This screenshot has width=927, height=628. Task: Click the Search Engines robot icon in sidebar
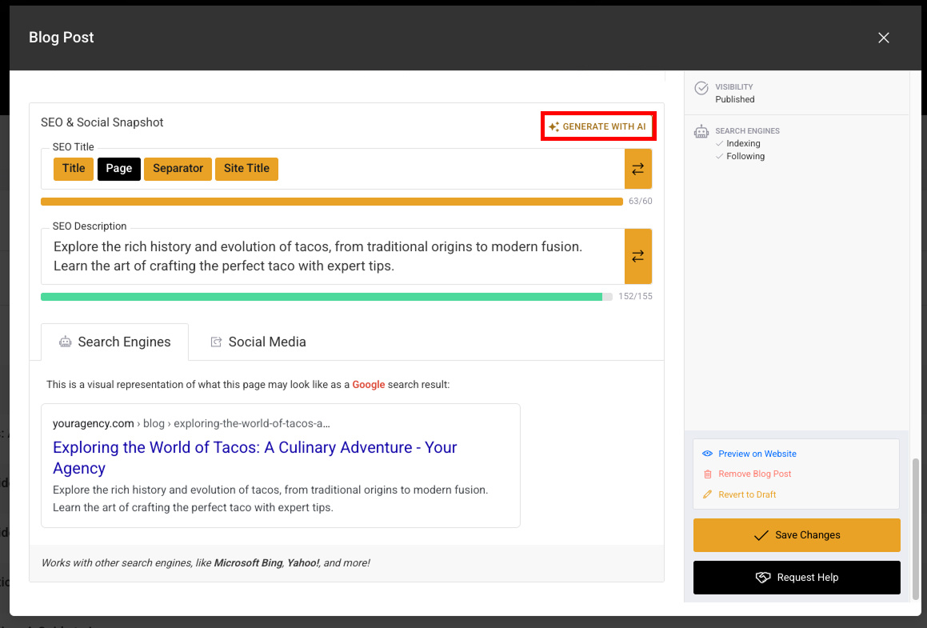pyautogui.click(x=701, y=132)
